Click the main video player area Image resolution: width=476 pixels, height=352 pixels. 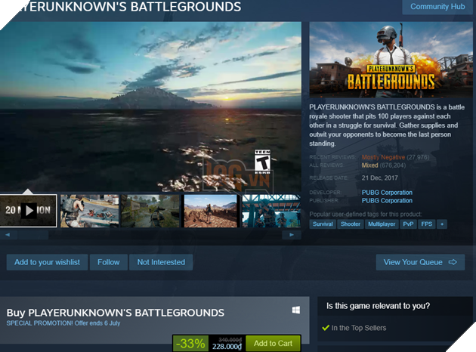click(150, 107)
